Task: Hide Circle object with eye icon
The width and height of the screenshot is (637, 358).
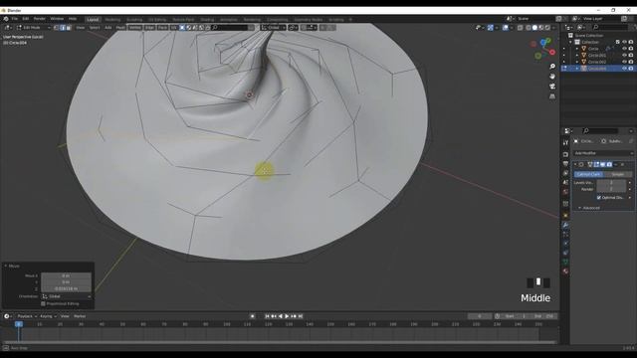Action: pyautogui.click(x=624, y=49)
